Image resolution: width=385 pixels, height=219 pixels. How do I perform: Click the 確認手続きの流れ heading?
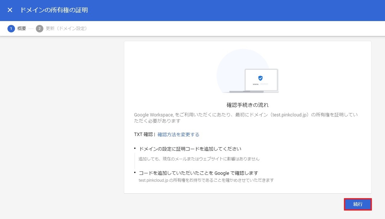pyautogui.click(x=248, y=105)
